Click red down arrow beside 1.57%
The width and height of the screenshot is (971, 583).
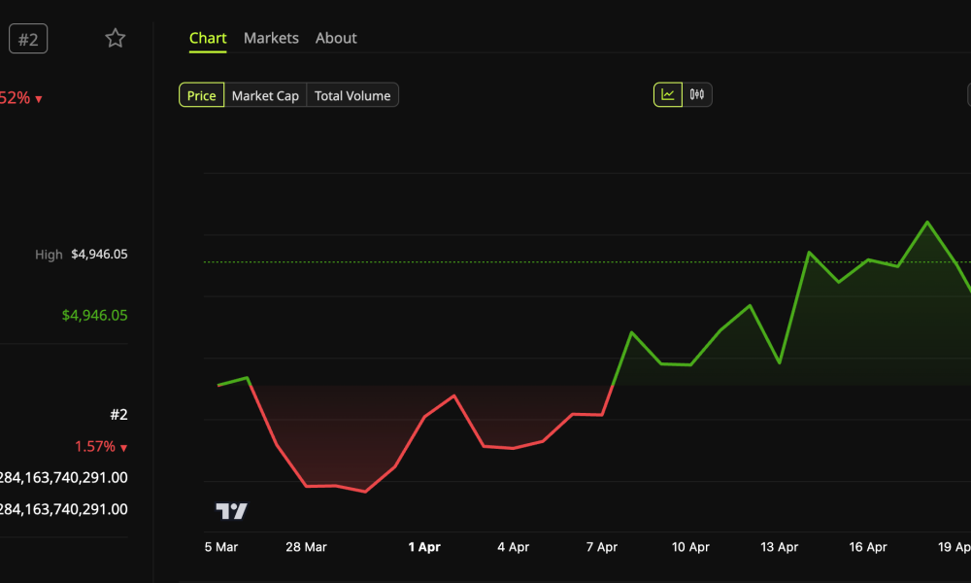(x=123, y=448)
